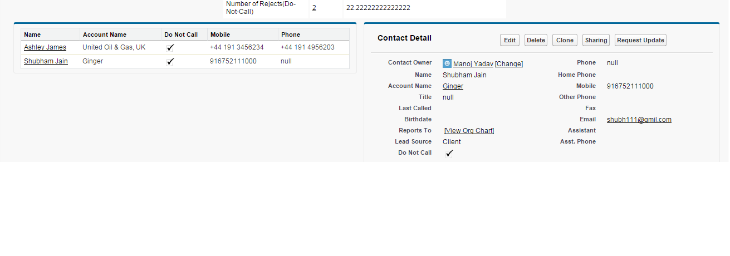Click the Account Name column header

(x=105, y=35)
